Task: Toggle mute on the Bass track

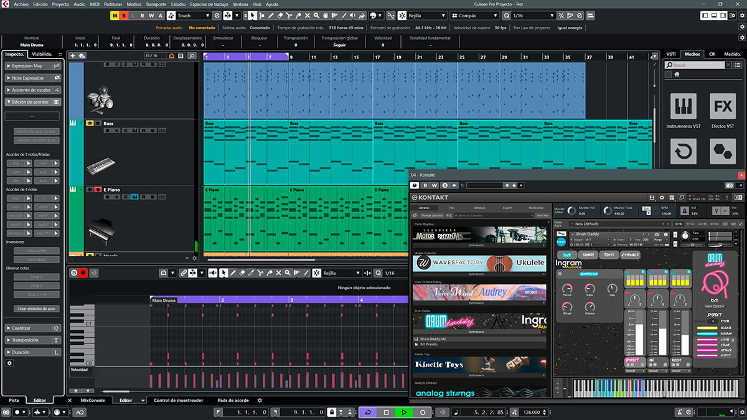Action: click(90, 123)
